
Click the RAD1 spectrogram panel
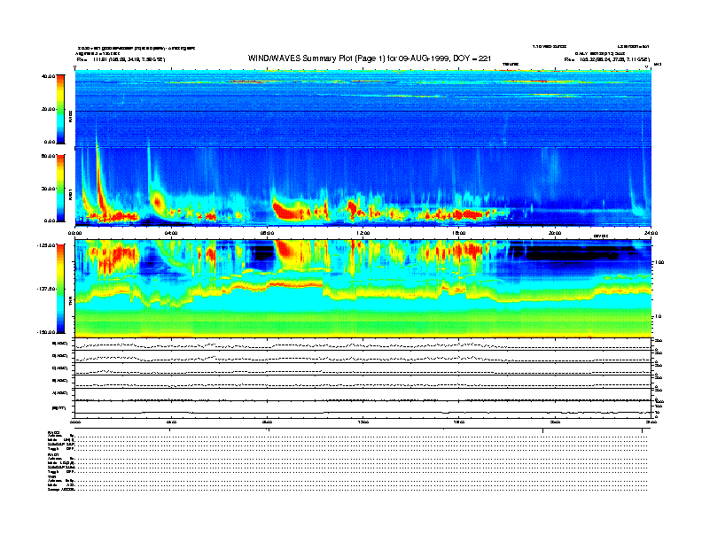click(363, 187)
